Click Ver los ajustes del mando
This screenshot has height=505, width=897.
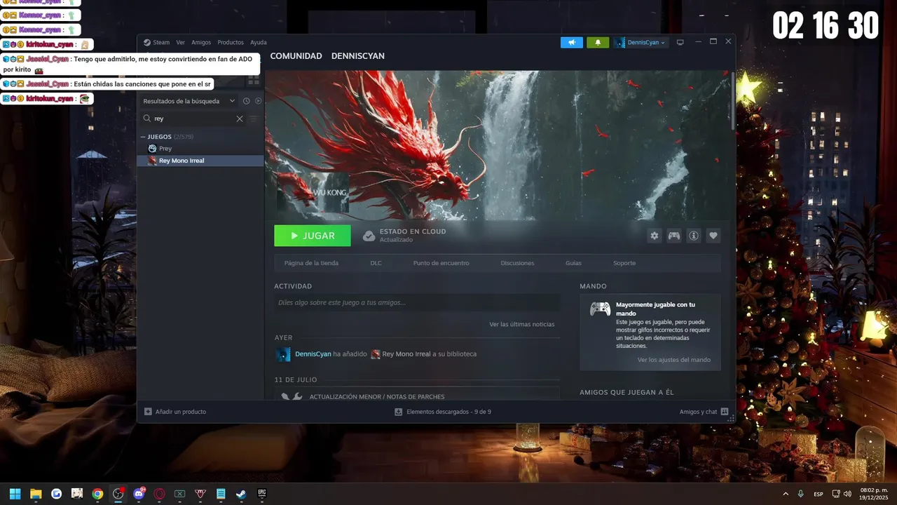(x=674, y=360)
